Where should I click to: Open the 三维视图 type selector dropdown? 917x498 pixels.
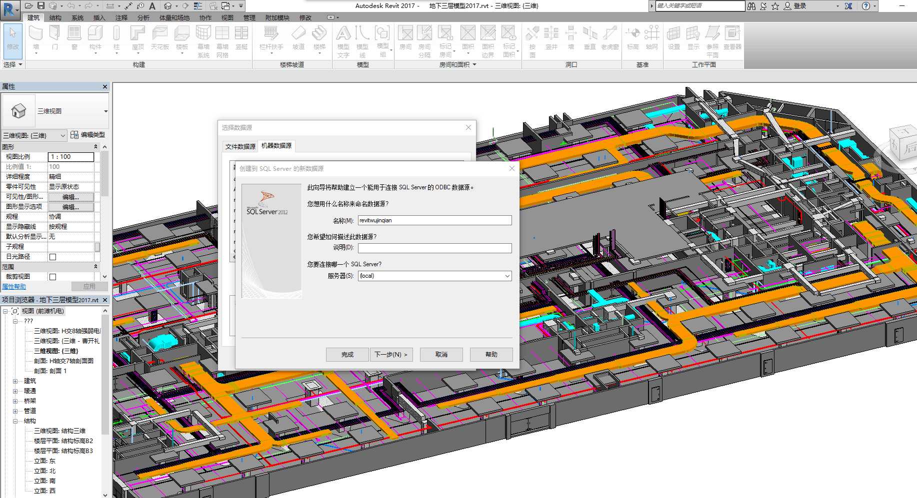point(105,111)
